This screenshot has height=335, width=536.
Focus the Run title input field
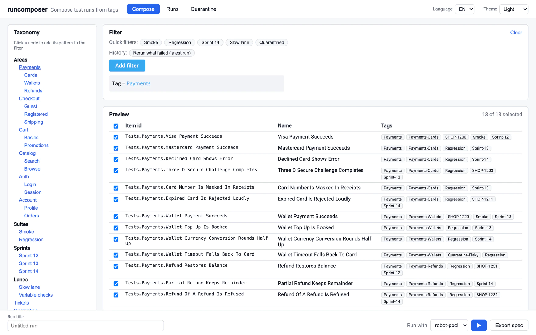86,326
